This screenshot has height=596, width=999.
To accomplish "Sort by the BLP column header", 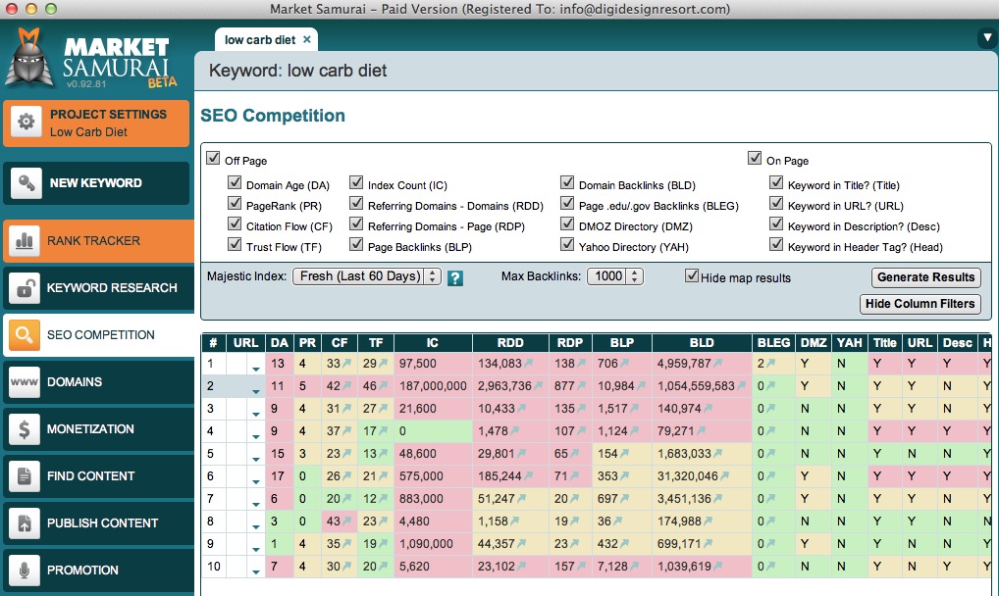I will click(622, 342).
